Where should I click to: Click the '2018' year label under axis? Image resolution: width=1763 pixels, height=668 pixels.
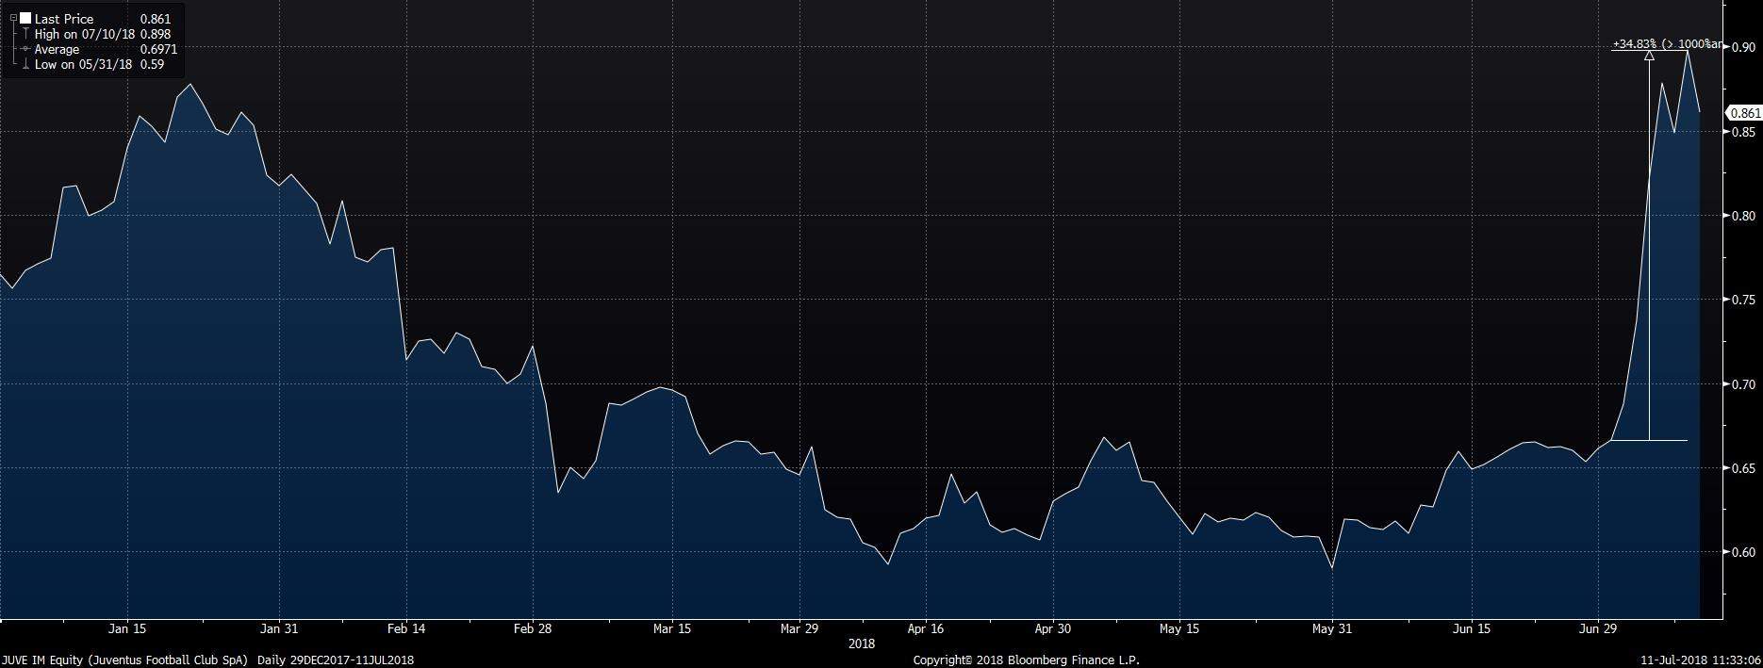(x=862, y=644)
